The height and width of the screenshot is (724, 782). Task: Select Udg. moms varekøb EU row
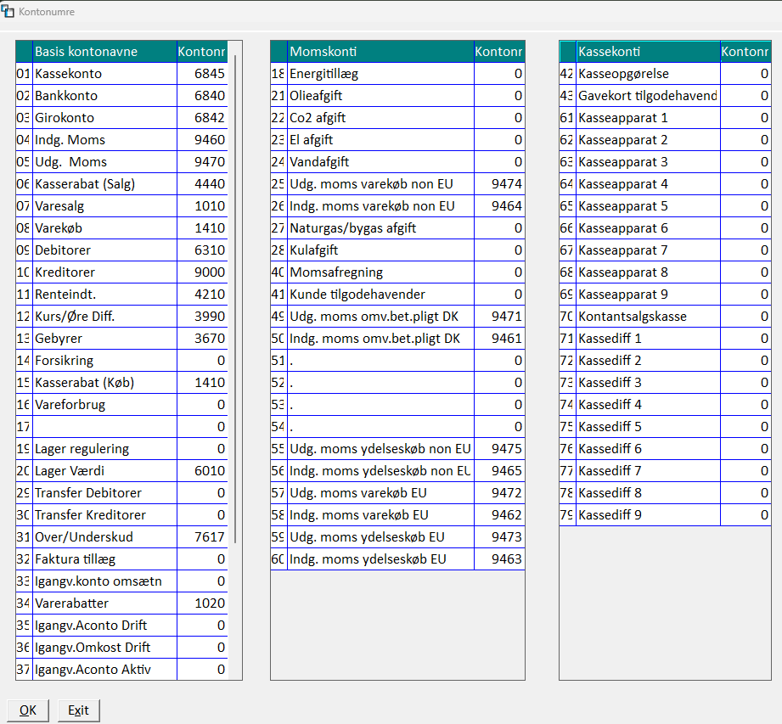point(397,492)
